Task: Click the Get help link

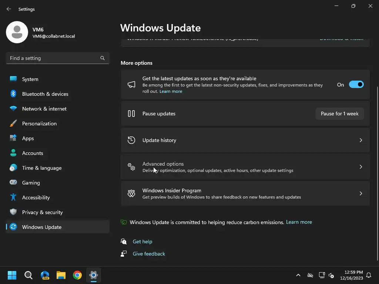Action: (x=142, y=241)
